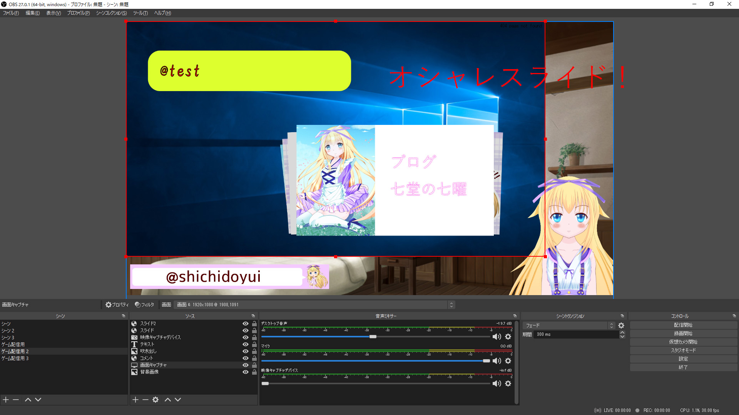Open フィルタ for the selected source
This screenshot has height=415, width=739.
pyautogui.click(x=145, y=305)
